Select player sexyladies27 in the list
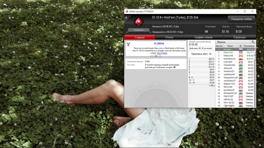The width and height of the screenshot is (264, 148). pos(234,81)
